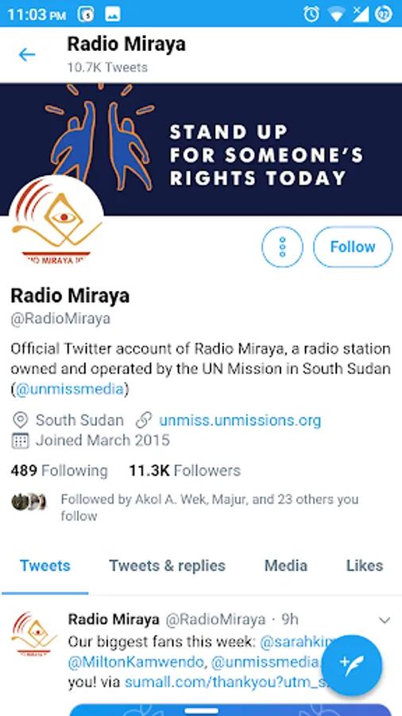This screenshot has width=402, height=716.
Task: Open the unmiss.unmissions.org website link
Action: tap(240, 420)
